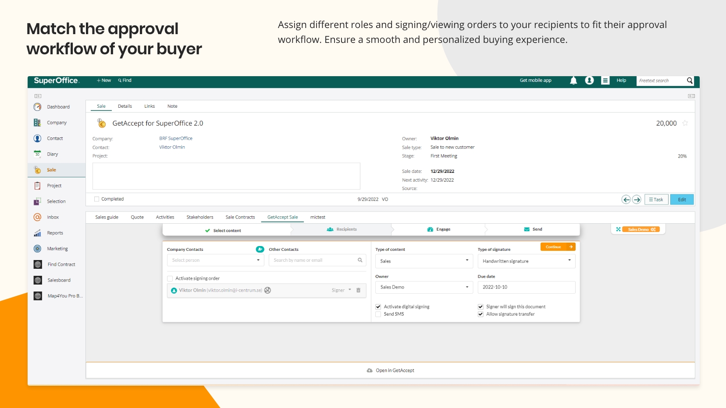Open the Dashboard sidebar icon

click(x=38, y=107)
